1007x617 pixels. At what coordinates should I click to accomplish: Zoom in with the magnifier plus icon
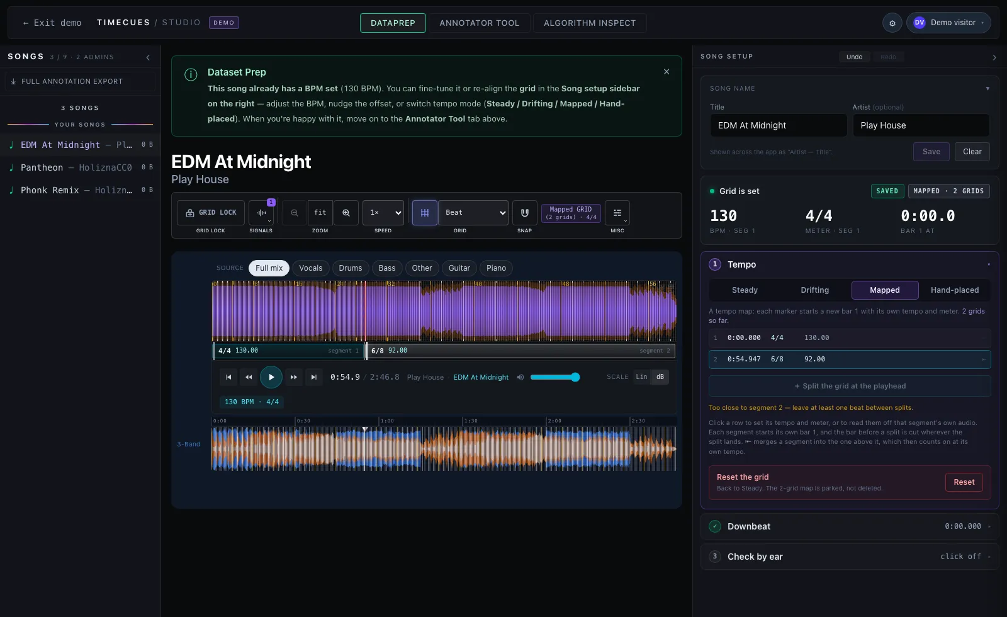346,213
